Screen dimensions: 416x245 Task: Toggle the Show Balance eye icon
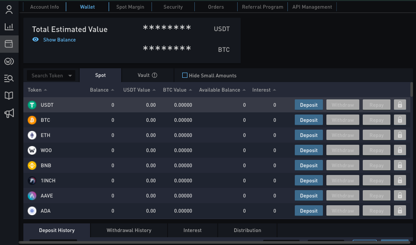click(35, 39)
